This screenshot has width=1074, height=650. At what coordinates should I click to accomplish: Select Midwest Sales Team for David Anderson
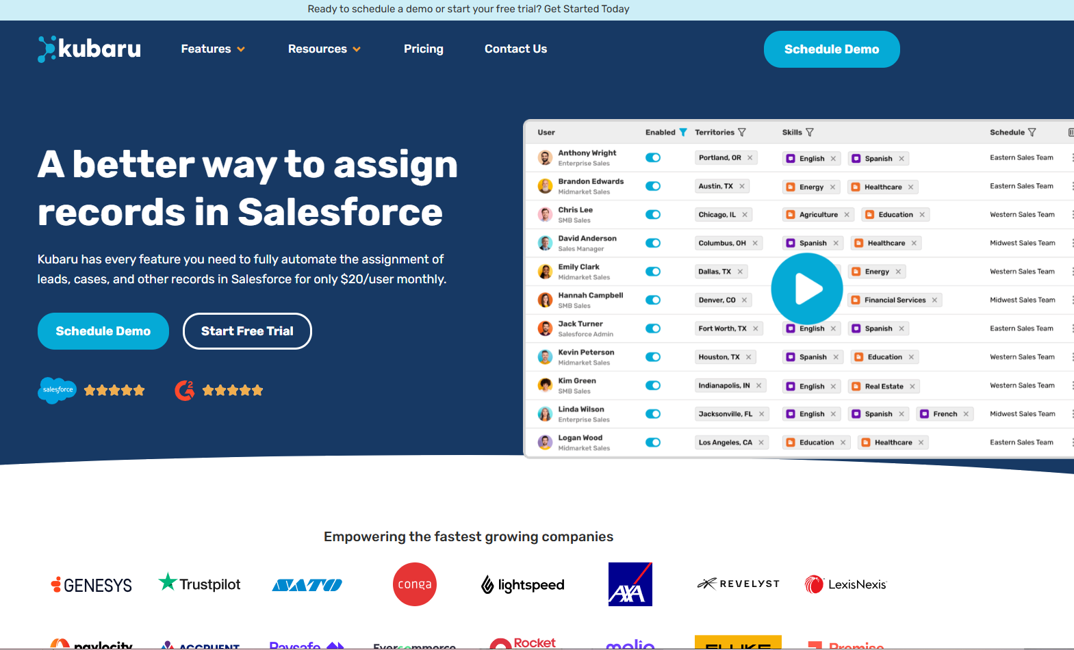(x=1023, y=243)
